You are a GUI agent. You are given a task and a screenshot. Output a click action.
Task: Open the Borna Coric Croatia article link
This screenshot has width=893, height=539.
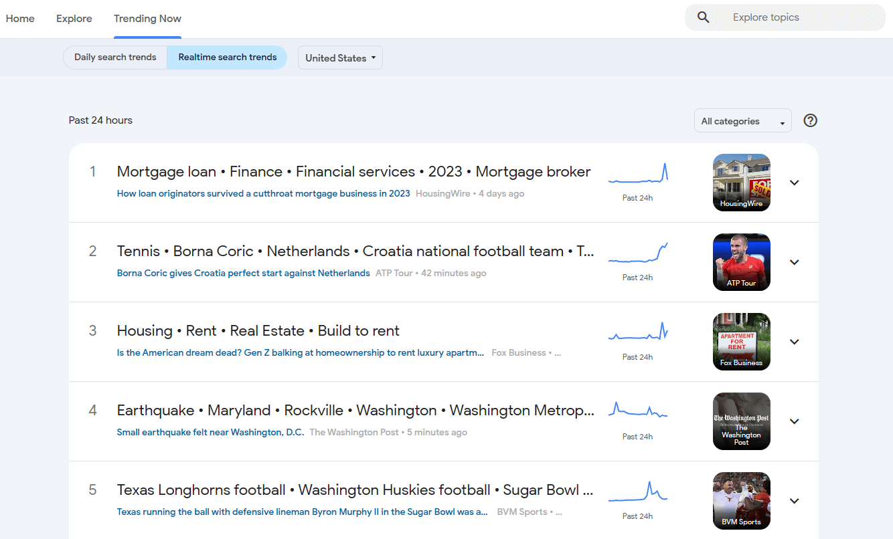tap(243, 273)
